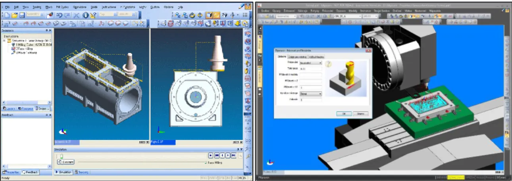Viewport: 512px width, 181px height.
Task: Open the Tooling menu
Action: [37, 7]
